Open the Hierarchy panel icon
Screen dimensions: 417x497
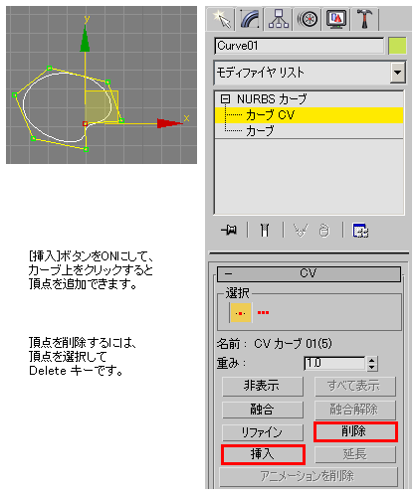(x=279, y=20)
